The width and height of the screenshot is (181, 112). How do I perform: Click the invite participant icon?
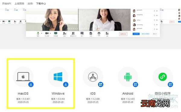[65, 34]
